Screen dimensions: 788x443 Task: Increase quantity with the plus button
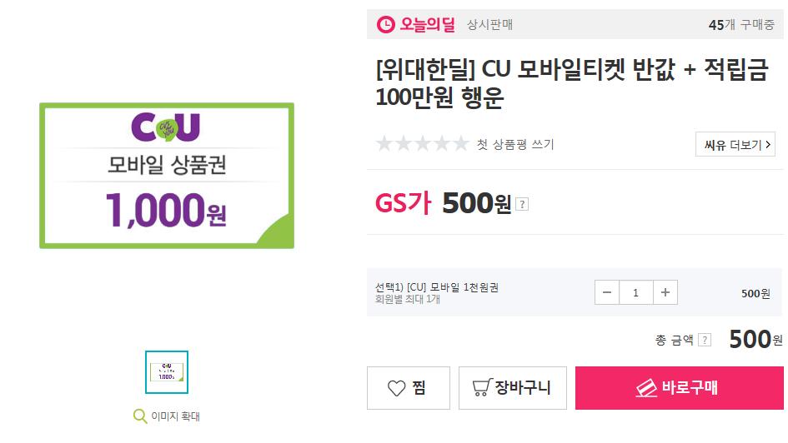tap(665, 292)
